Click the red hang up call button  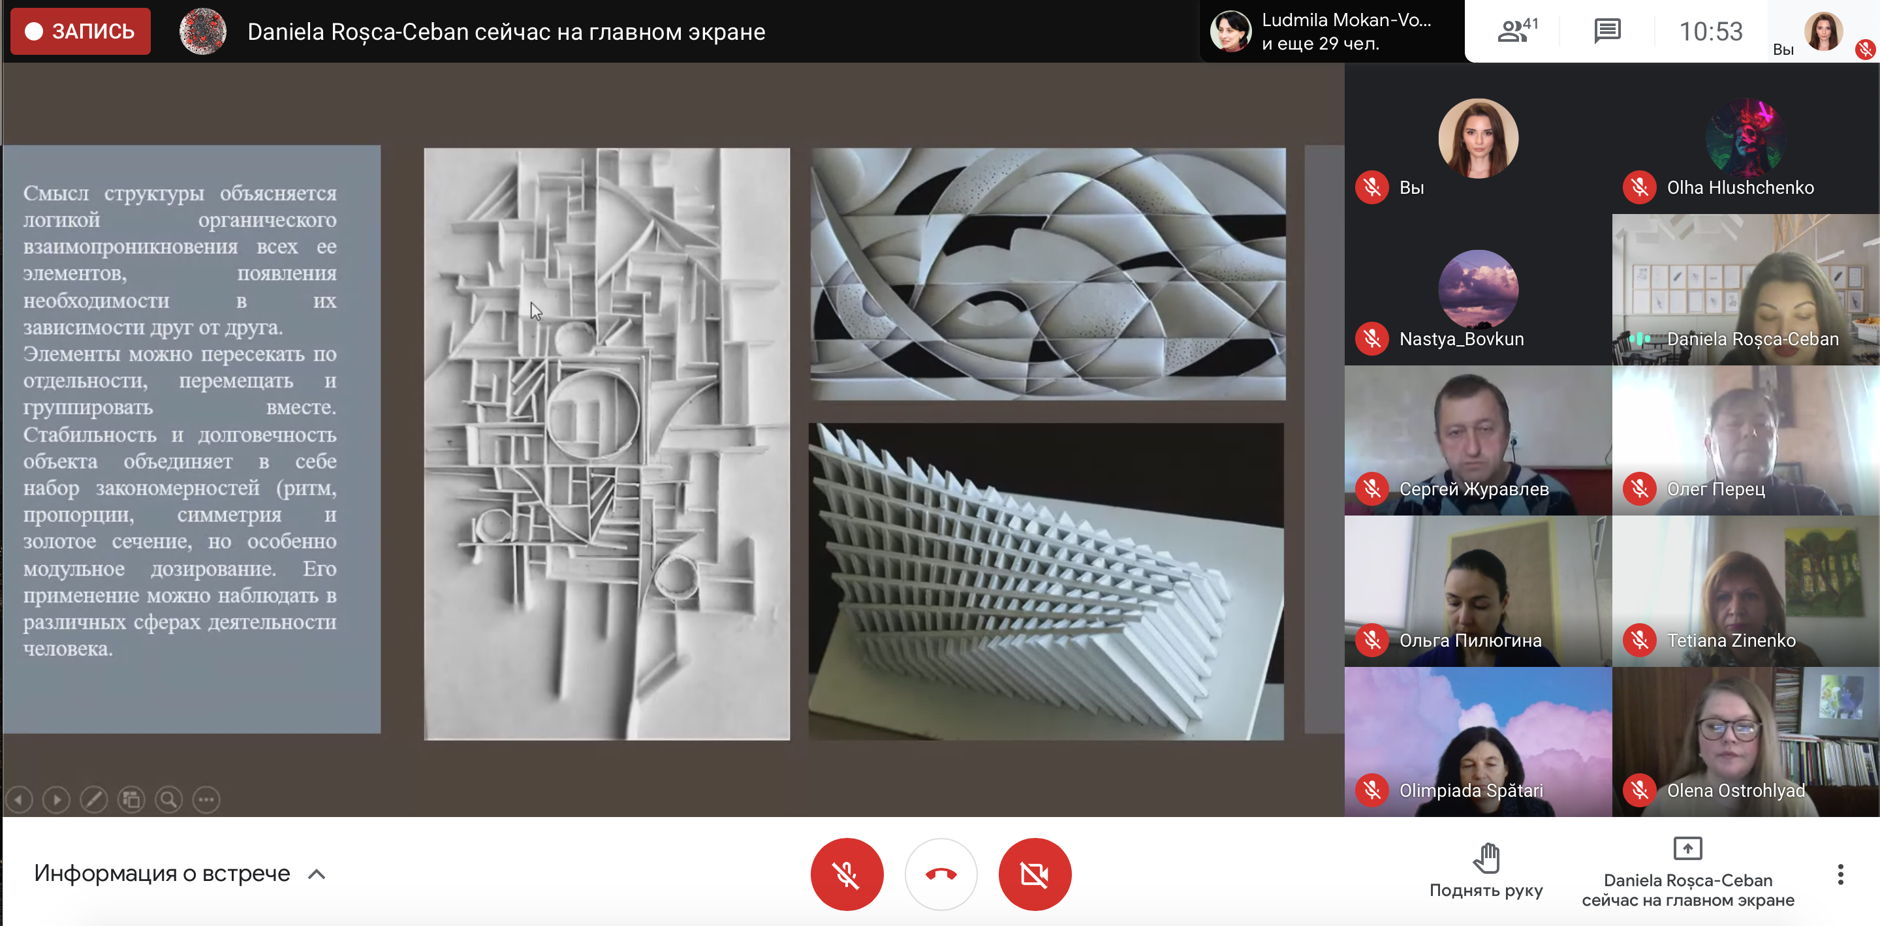tap(940, 873)
